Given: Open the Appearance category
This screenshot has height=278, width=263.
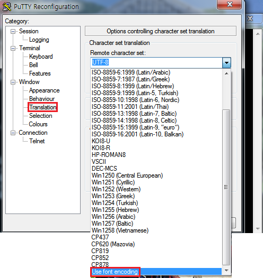Looking at the screenshot, I should (45, 90).
